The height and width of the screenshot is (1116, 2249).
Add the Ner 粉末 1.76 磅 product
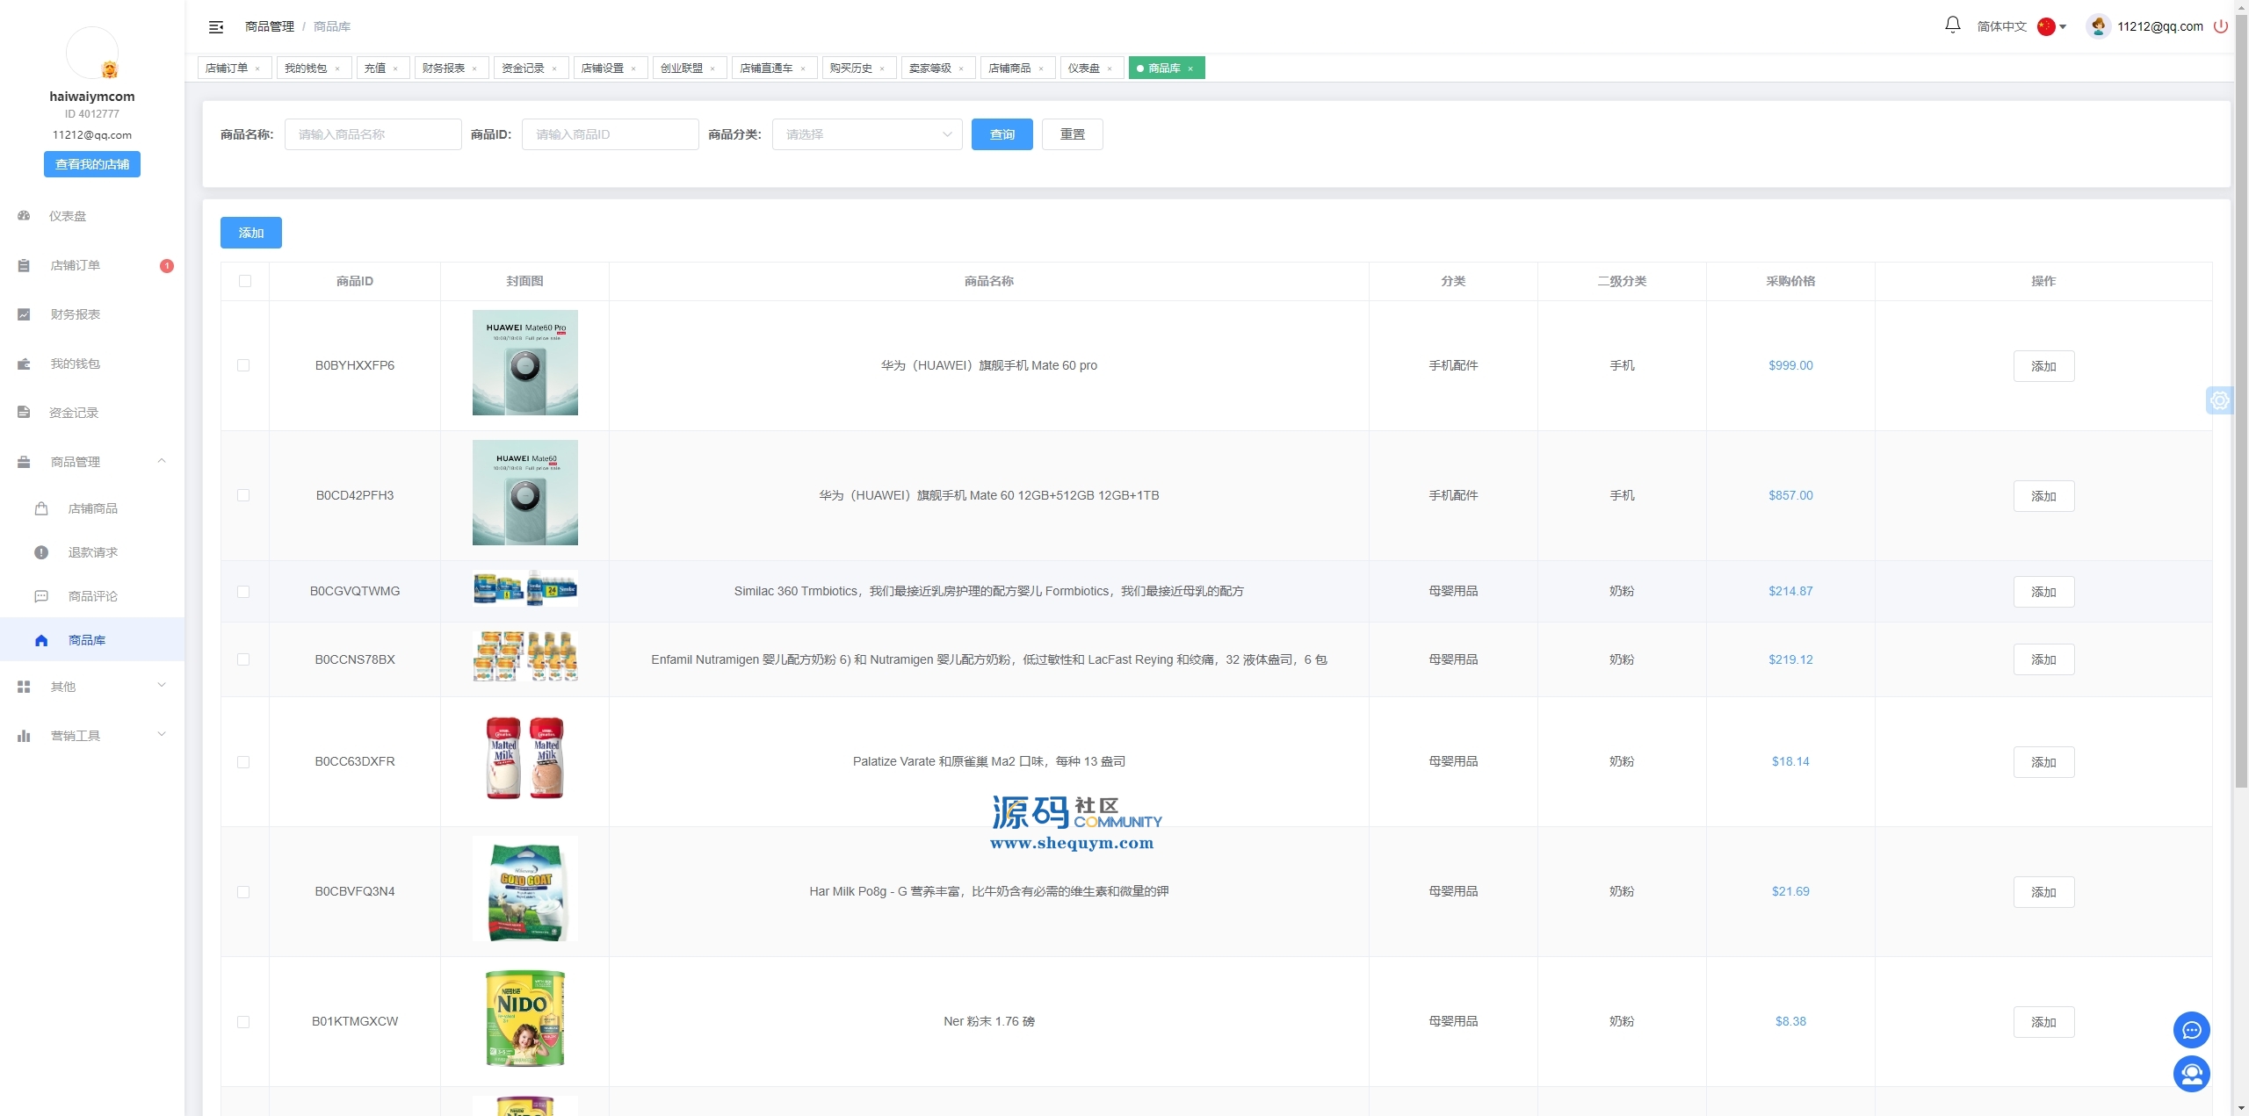pyautogui.click(x=2043, y=1022)
